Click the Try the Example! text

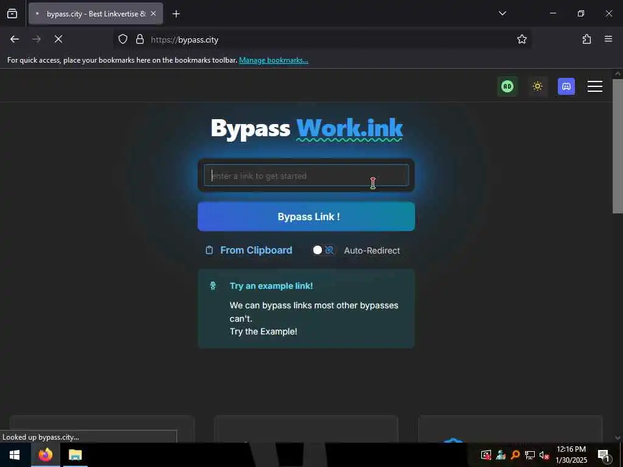[263, 331]
